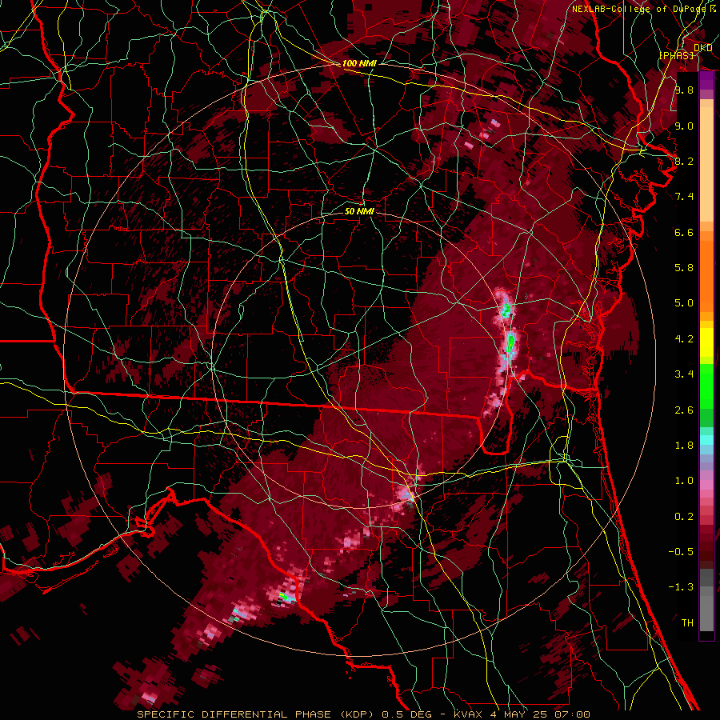Pick the cyan band of the color bar
The image size is (720, 720).
click(706, 440)
